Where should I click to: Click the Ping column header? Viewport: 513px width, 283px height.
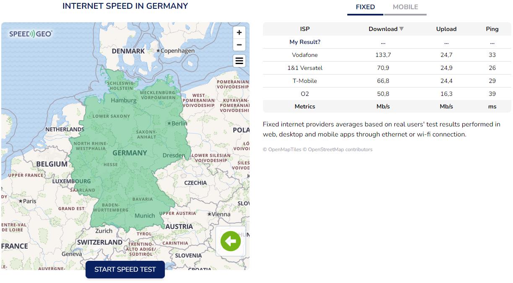click(x=492, y=29)
